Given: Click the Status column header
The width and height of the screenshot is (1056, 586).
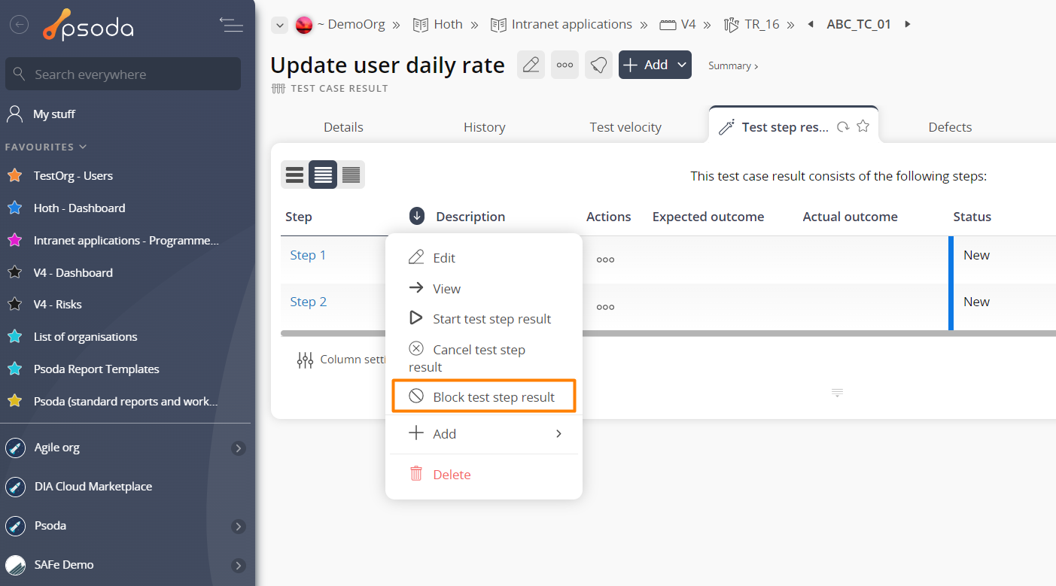Looking at the screenshot, I should tap(972, 217).
